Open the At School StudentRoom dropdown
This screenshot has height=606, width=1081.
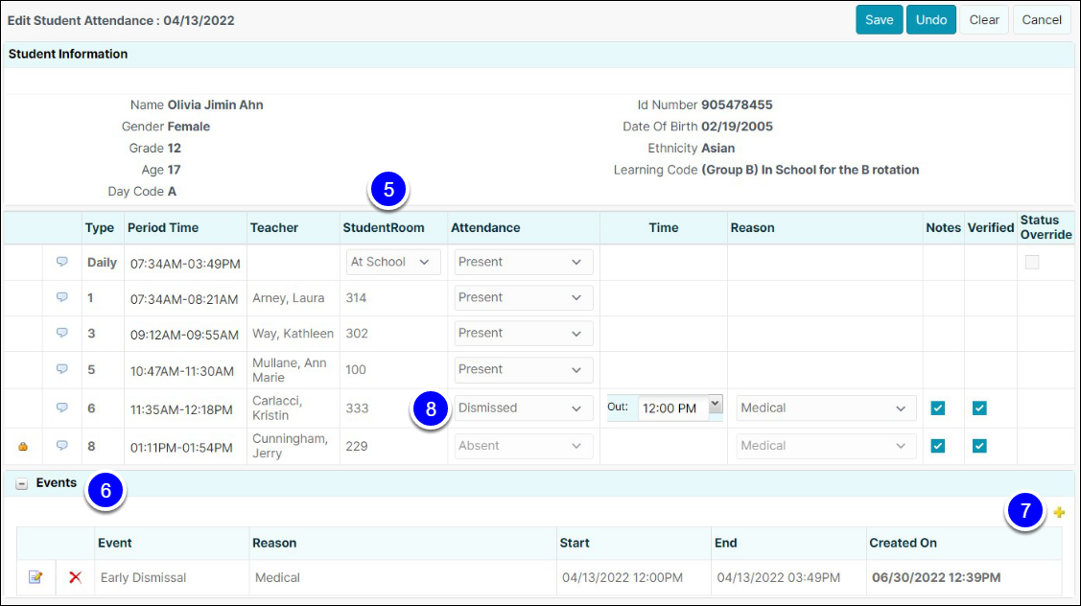pyautogui.click(x=393, y=262)
